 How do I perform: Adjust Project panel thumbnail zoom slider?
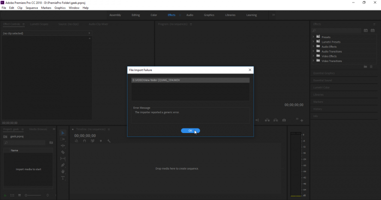(33, 195)
